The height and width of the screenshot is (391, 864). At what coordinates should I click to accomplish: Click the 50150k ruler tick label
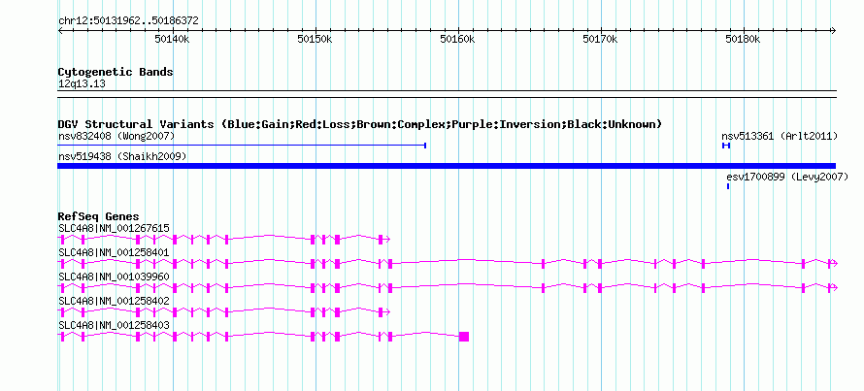316,39
